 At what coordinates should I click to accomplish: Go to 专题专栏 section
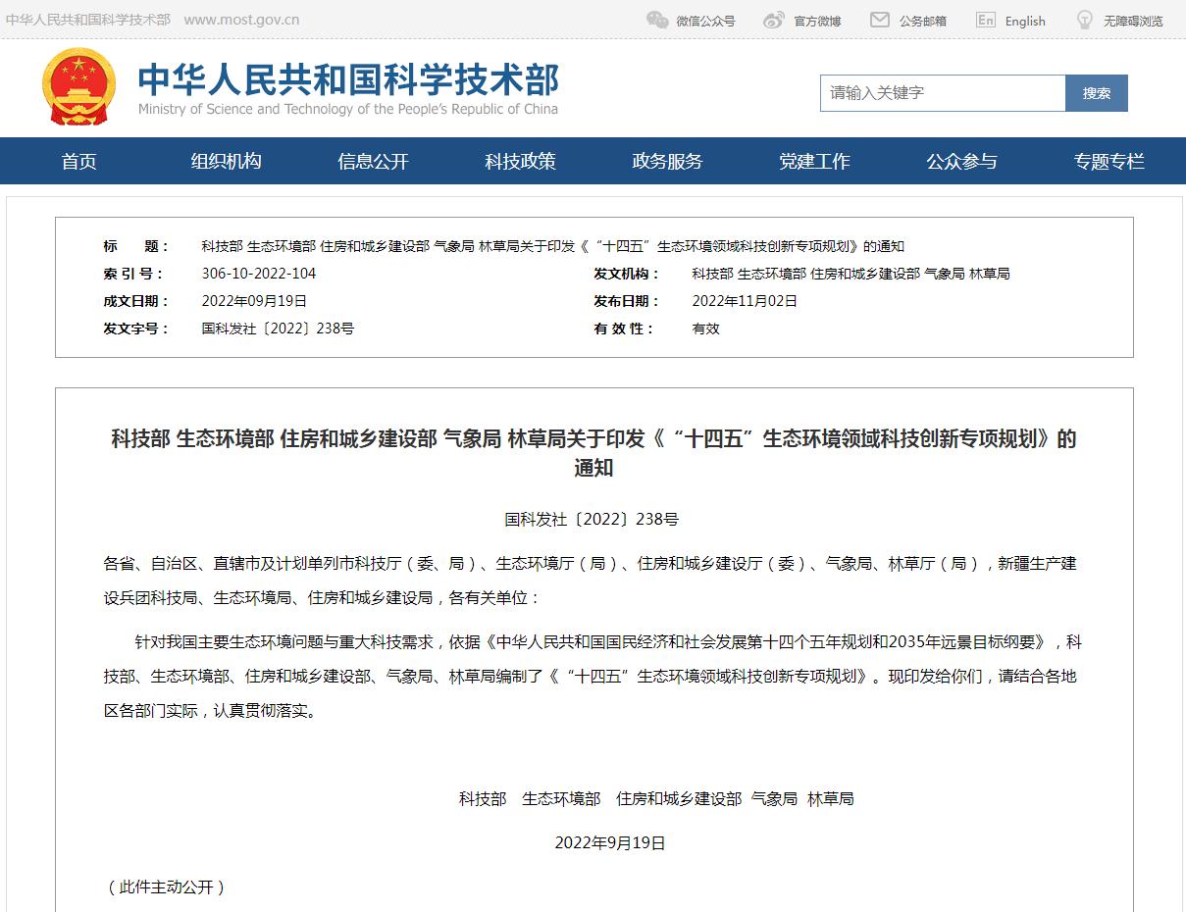[x=1109, y=162]
